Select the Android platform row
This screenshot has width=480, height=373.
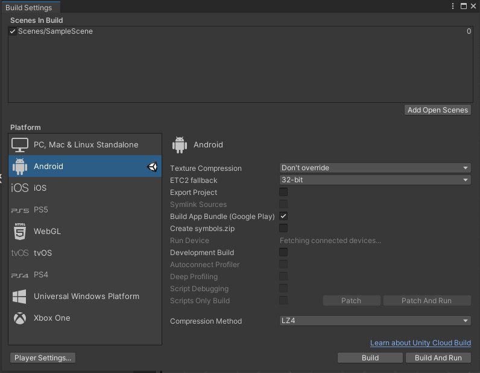pos(85,167)
